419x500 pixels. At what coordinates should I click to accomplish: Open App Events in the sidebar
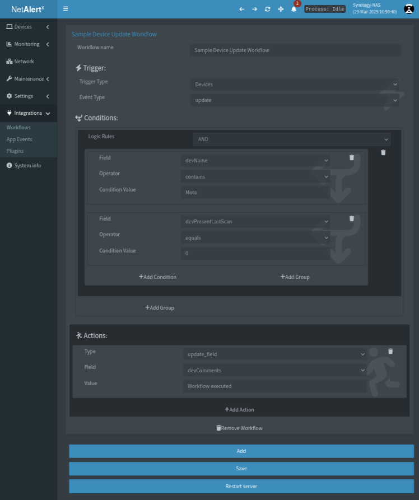coord(19,139)
